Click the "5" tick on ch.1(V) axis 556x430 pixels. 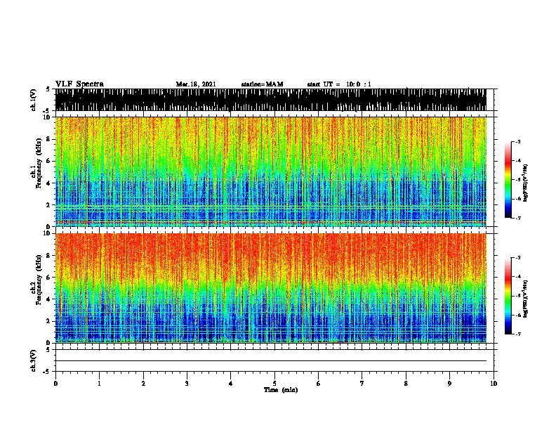(48, 89)
